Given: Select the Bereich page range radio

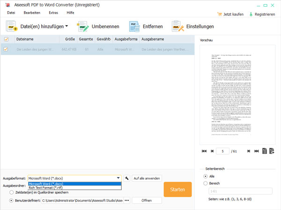Looking at the screenshot, I should coord(206,183).
